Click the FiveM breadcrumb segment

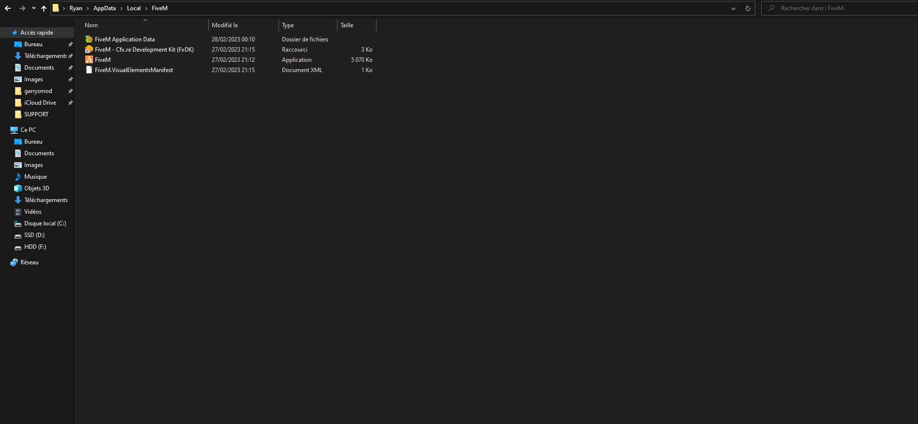[x=160, y=8]
